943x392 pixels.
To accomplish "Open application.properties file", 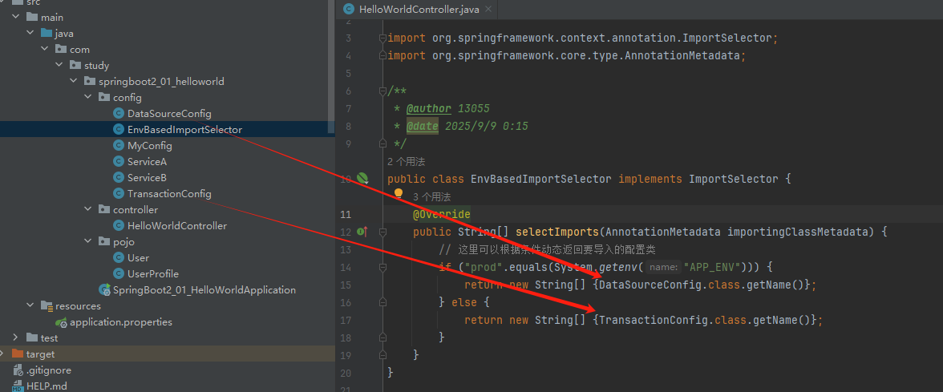I will click(121, 321).
